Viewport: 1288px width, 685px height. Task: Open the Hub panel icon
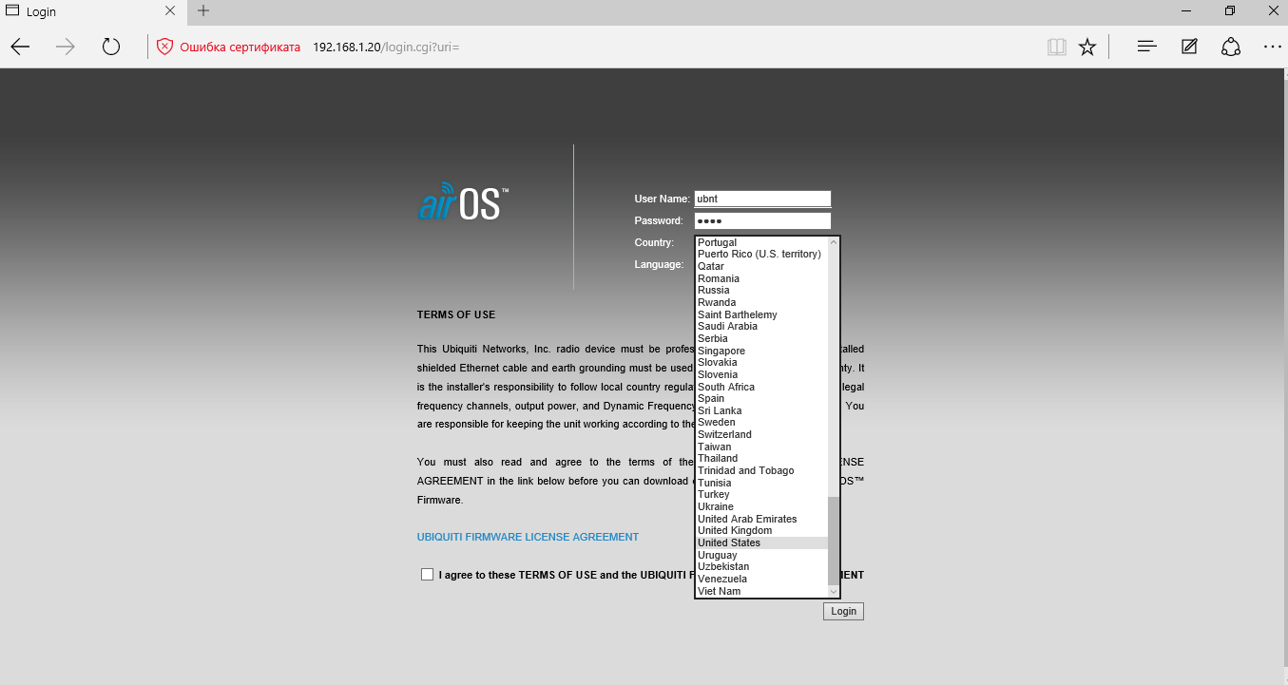1147,47
